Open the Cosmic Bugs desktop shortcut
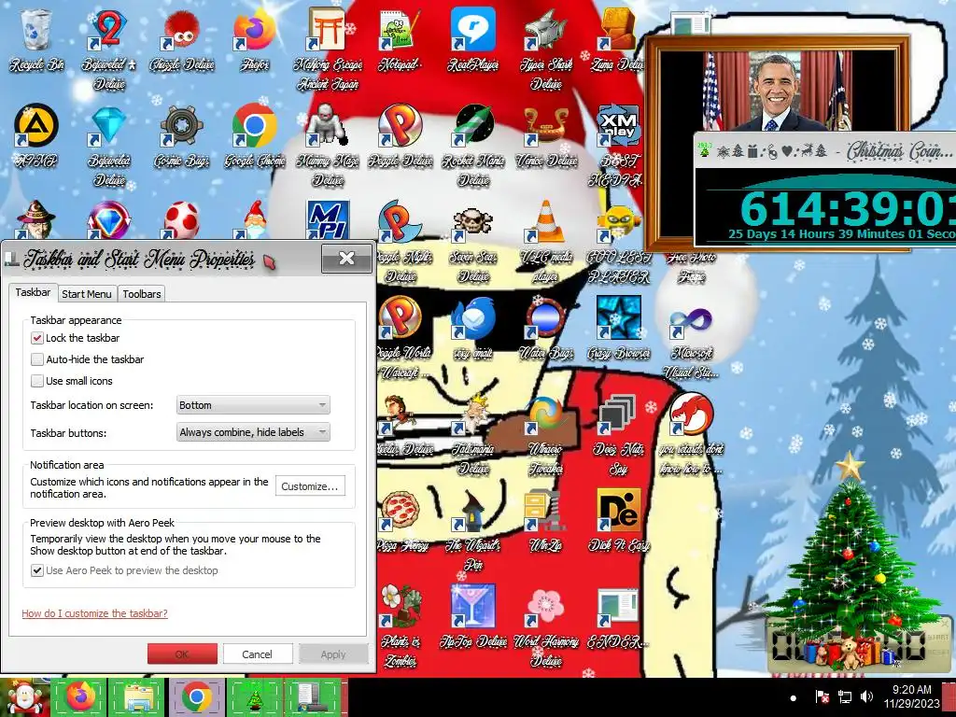The image size is (956, 717). 182,136
